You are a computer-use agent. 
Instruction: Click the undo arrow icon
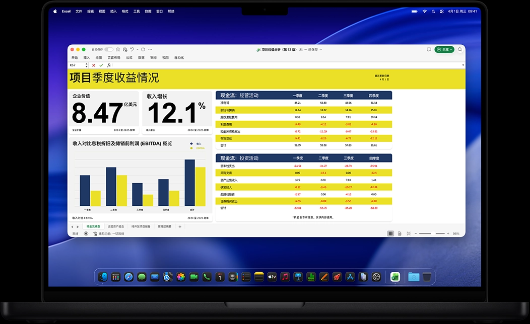pos(132,49)
